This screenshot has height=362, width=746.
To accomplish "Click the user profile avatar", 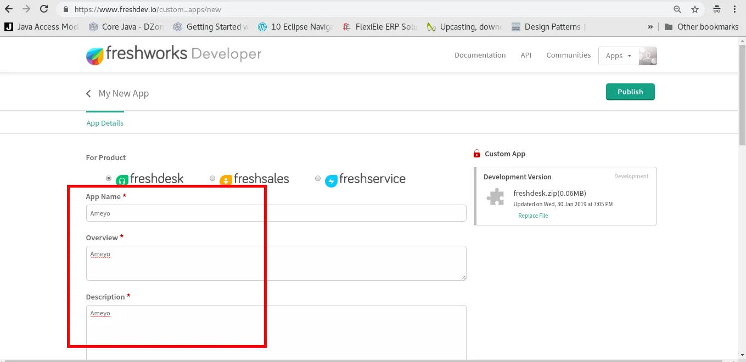I will click(x=648, y=55).
